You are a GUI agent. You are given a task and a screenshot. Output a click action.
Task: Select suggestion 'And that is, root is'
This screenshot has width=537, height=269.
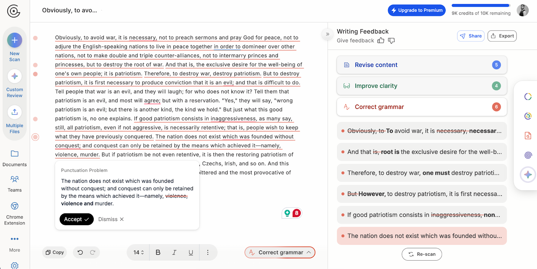(x=422, y=152)
